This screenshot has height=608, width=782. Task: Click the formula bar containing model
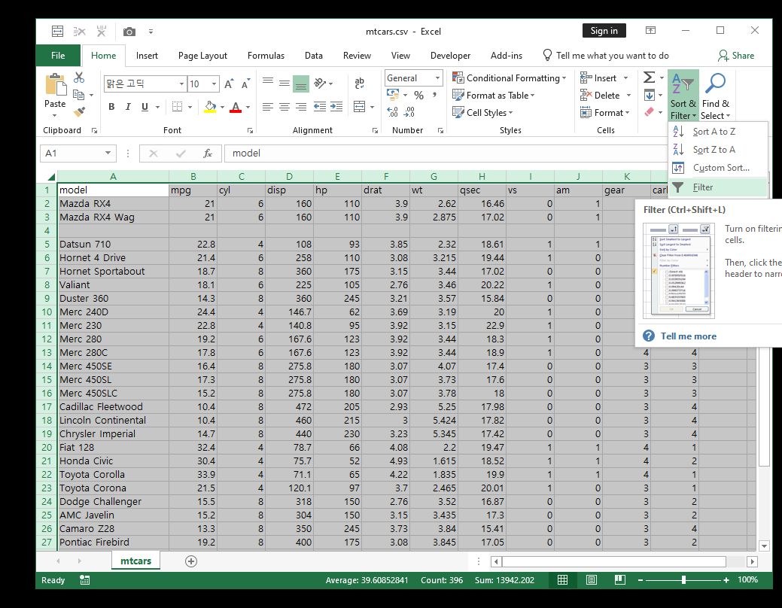click(x=446, y=153)
